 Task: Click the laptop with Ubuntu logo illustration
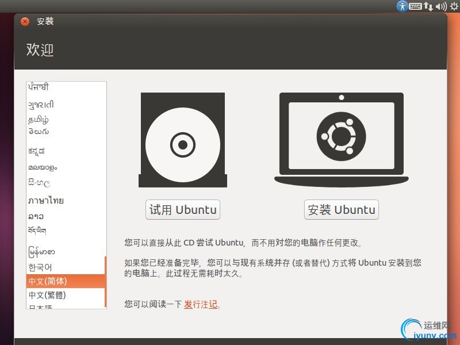[x=341, y=140]
